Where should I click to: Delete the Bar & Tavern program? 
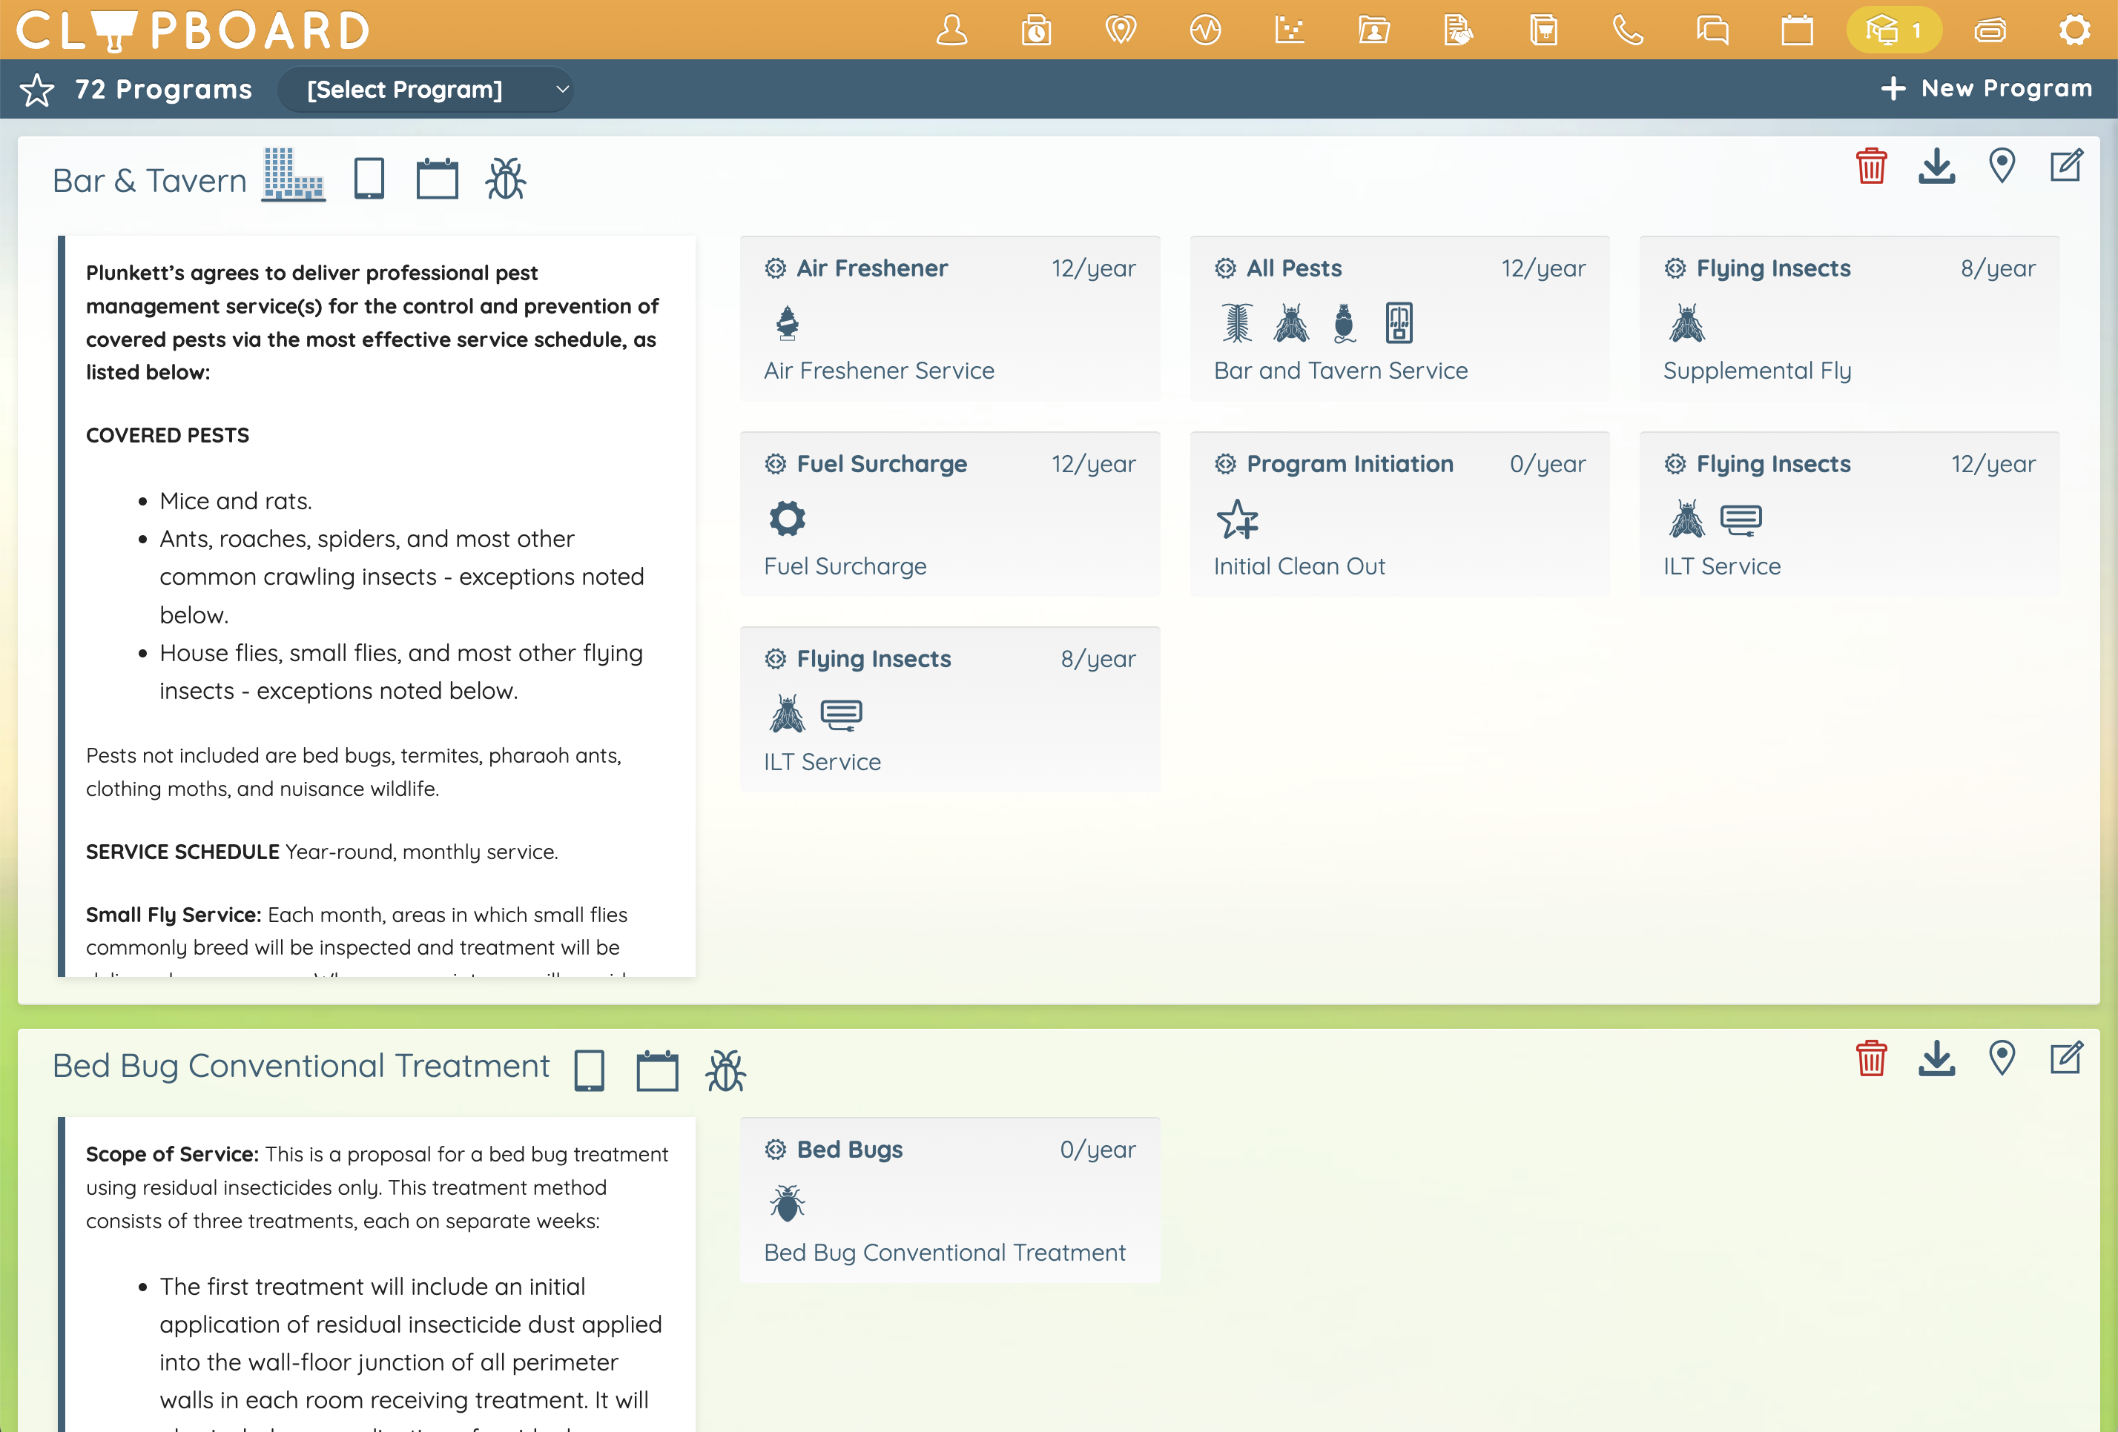coord(1871,166)
